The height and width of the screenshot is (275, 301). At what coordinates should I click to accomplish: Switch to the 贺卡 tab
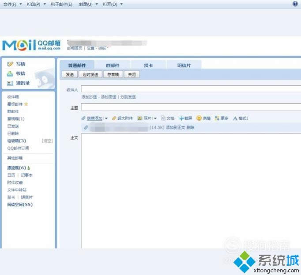(x=148, y=65)
